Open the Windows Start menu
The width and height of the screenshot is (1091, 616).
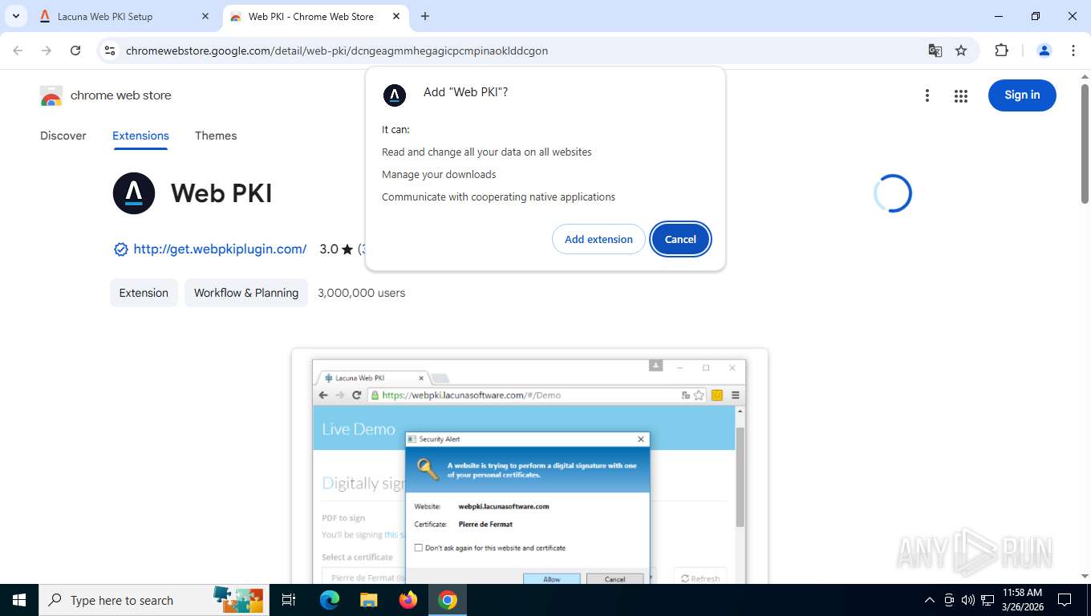[x=19, y=600]
